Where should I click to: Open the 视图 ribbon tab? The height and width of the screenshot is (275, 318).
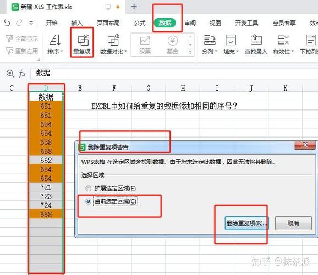point(215,23)
